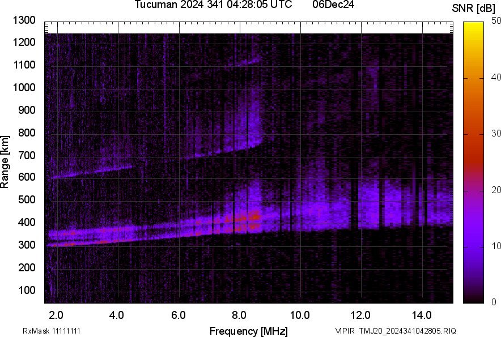Screen dimensions: 501x337
Task: Click the colorbar value '40'
Action: pyautogui.click(x=496, y=77)
